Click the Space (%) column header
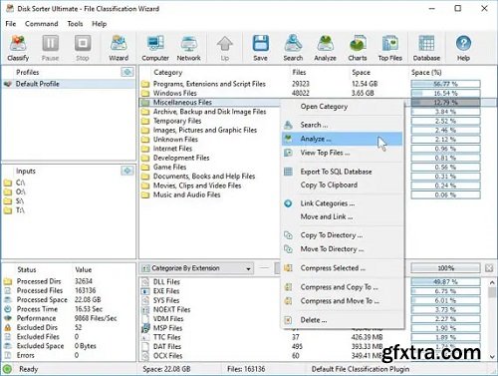 pos(426,72)
